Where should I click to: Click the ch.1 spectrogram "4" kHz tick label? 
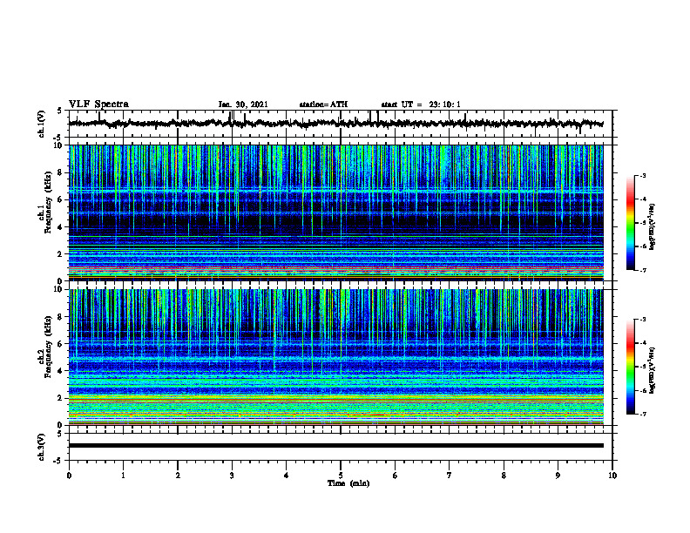60,227
